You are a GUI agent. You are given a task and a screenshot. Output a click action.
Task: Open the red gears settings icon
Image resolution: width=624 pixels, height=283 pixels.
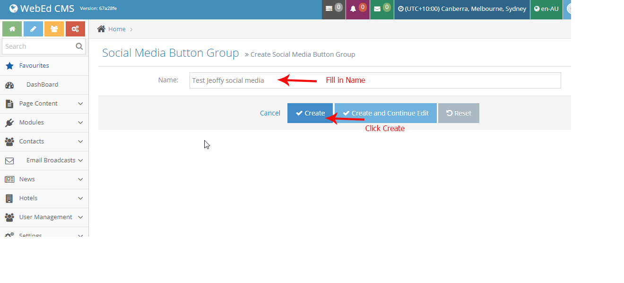75,29
